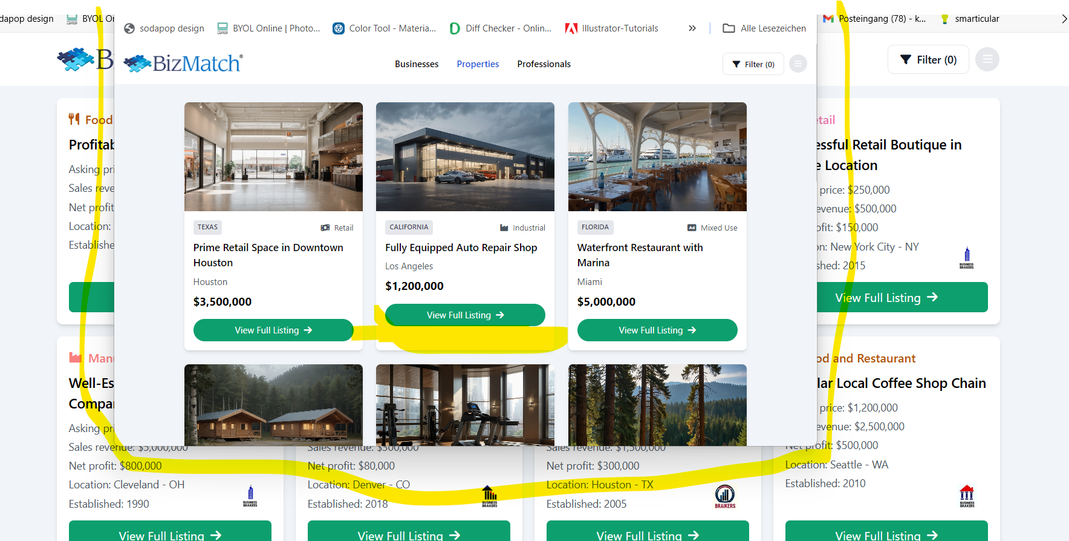Click the sodapop design globe bookmark
The image size is (1069, 541).
pyautogui.click(x=164, y=28)
